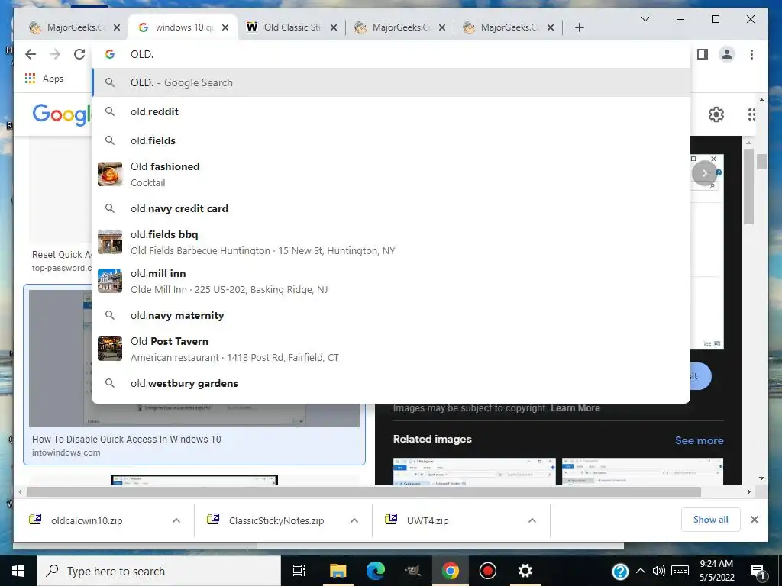
Task: Open the volume speaker tray icon
Action: (659, 571)
